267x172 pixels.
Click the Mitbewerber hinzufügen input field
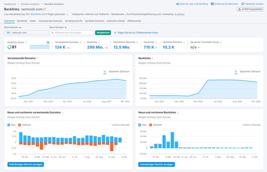pyautogui.click(x=72, y=32)
